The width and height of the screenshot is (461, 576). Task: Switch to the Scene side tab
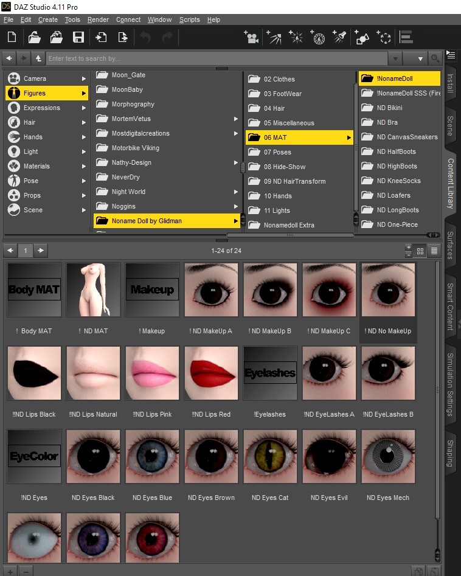[450, 126]
